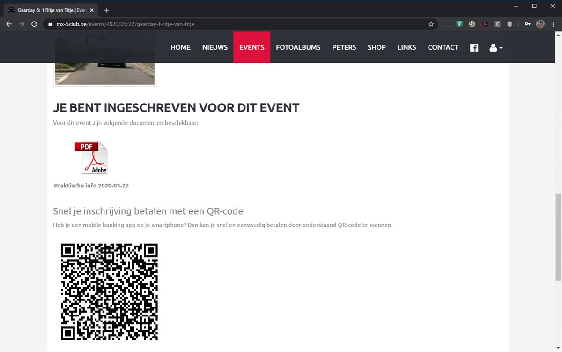Screen dimensions: 562x352
Task: Click the HOME navigation link
Action: click(180, 47)
